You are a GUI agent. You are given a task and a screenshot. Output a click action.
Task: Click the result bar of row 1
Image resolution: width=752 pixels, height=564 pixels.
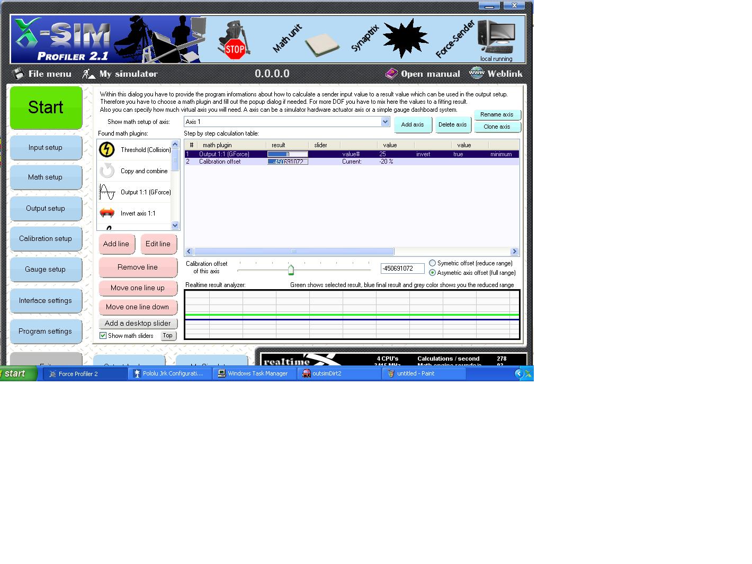pyautogui.click(x=288, y=154)
